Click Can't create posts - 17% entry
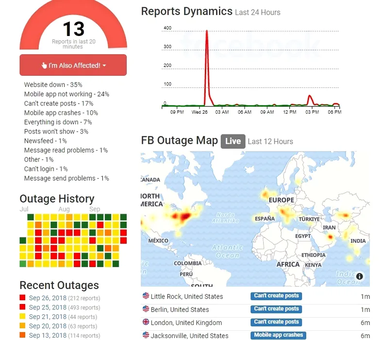 (x=59, y=103)
